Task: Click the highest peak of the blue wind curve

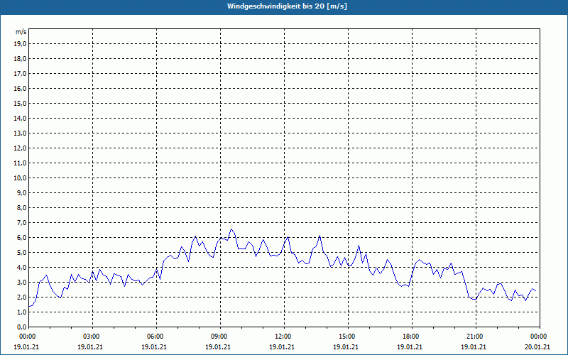Action: [231, 229]
